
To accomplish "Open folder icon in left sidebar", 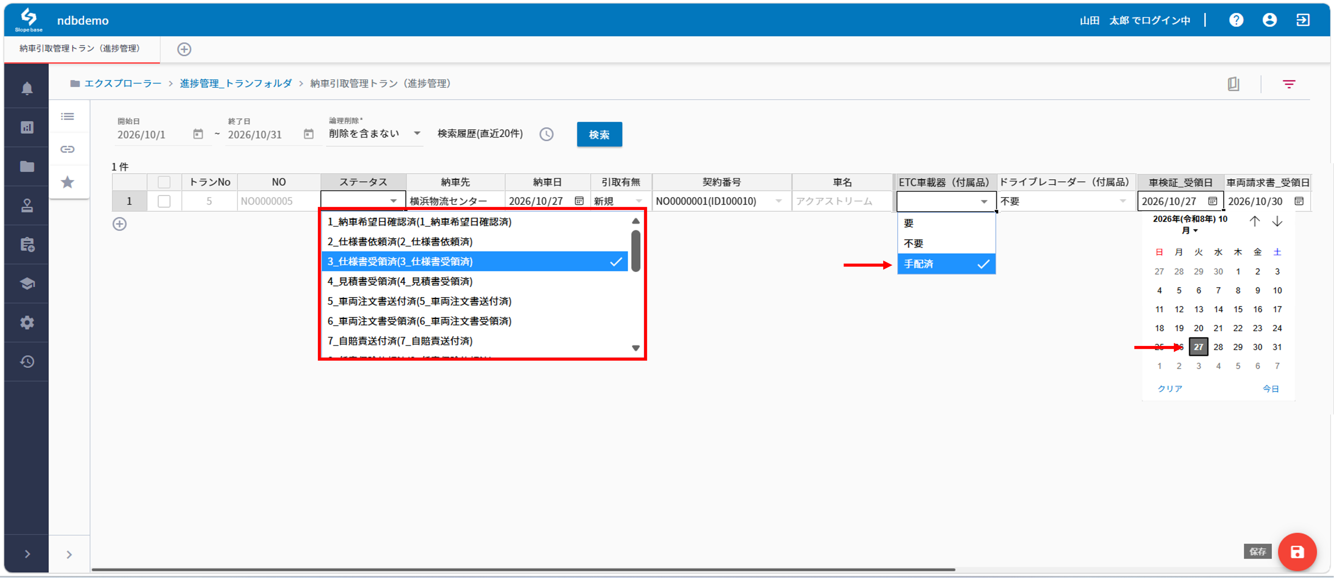I will (x=27, y=166).
